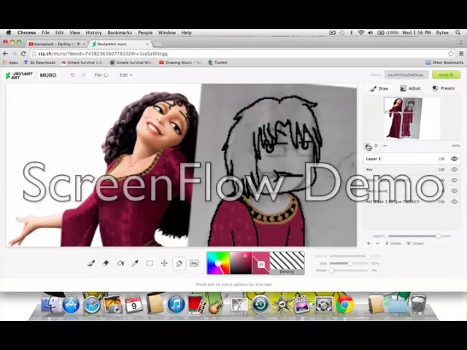This screenshot has height=350, width=467.
Task: Open Safari from the dock
Action: pyautogui.click(x=92, y=305)
